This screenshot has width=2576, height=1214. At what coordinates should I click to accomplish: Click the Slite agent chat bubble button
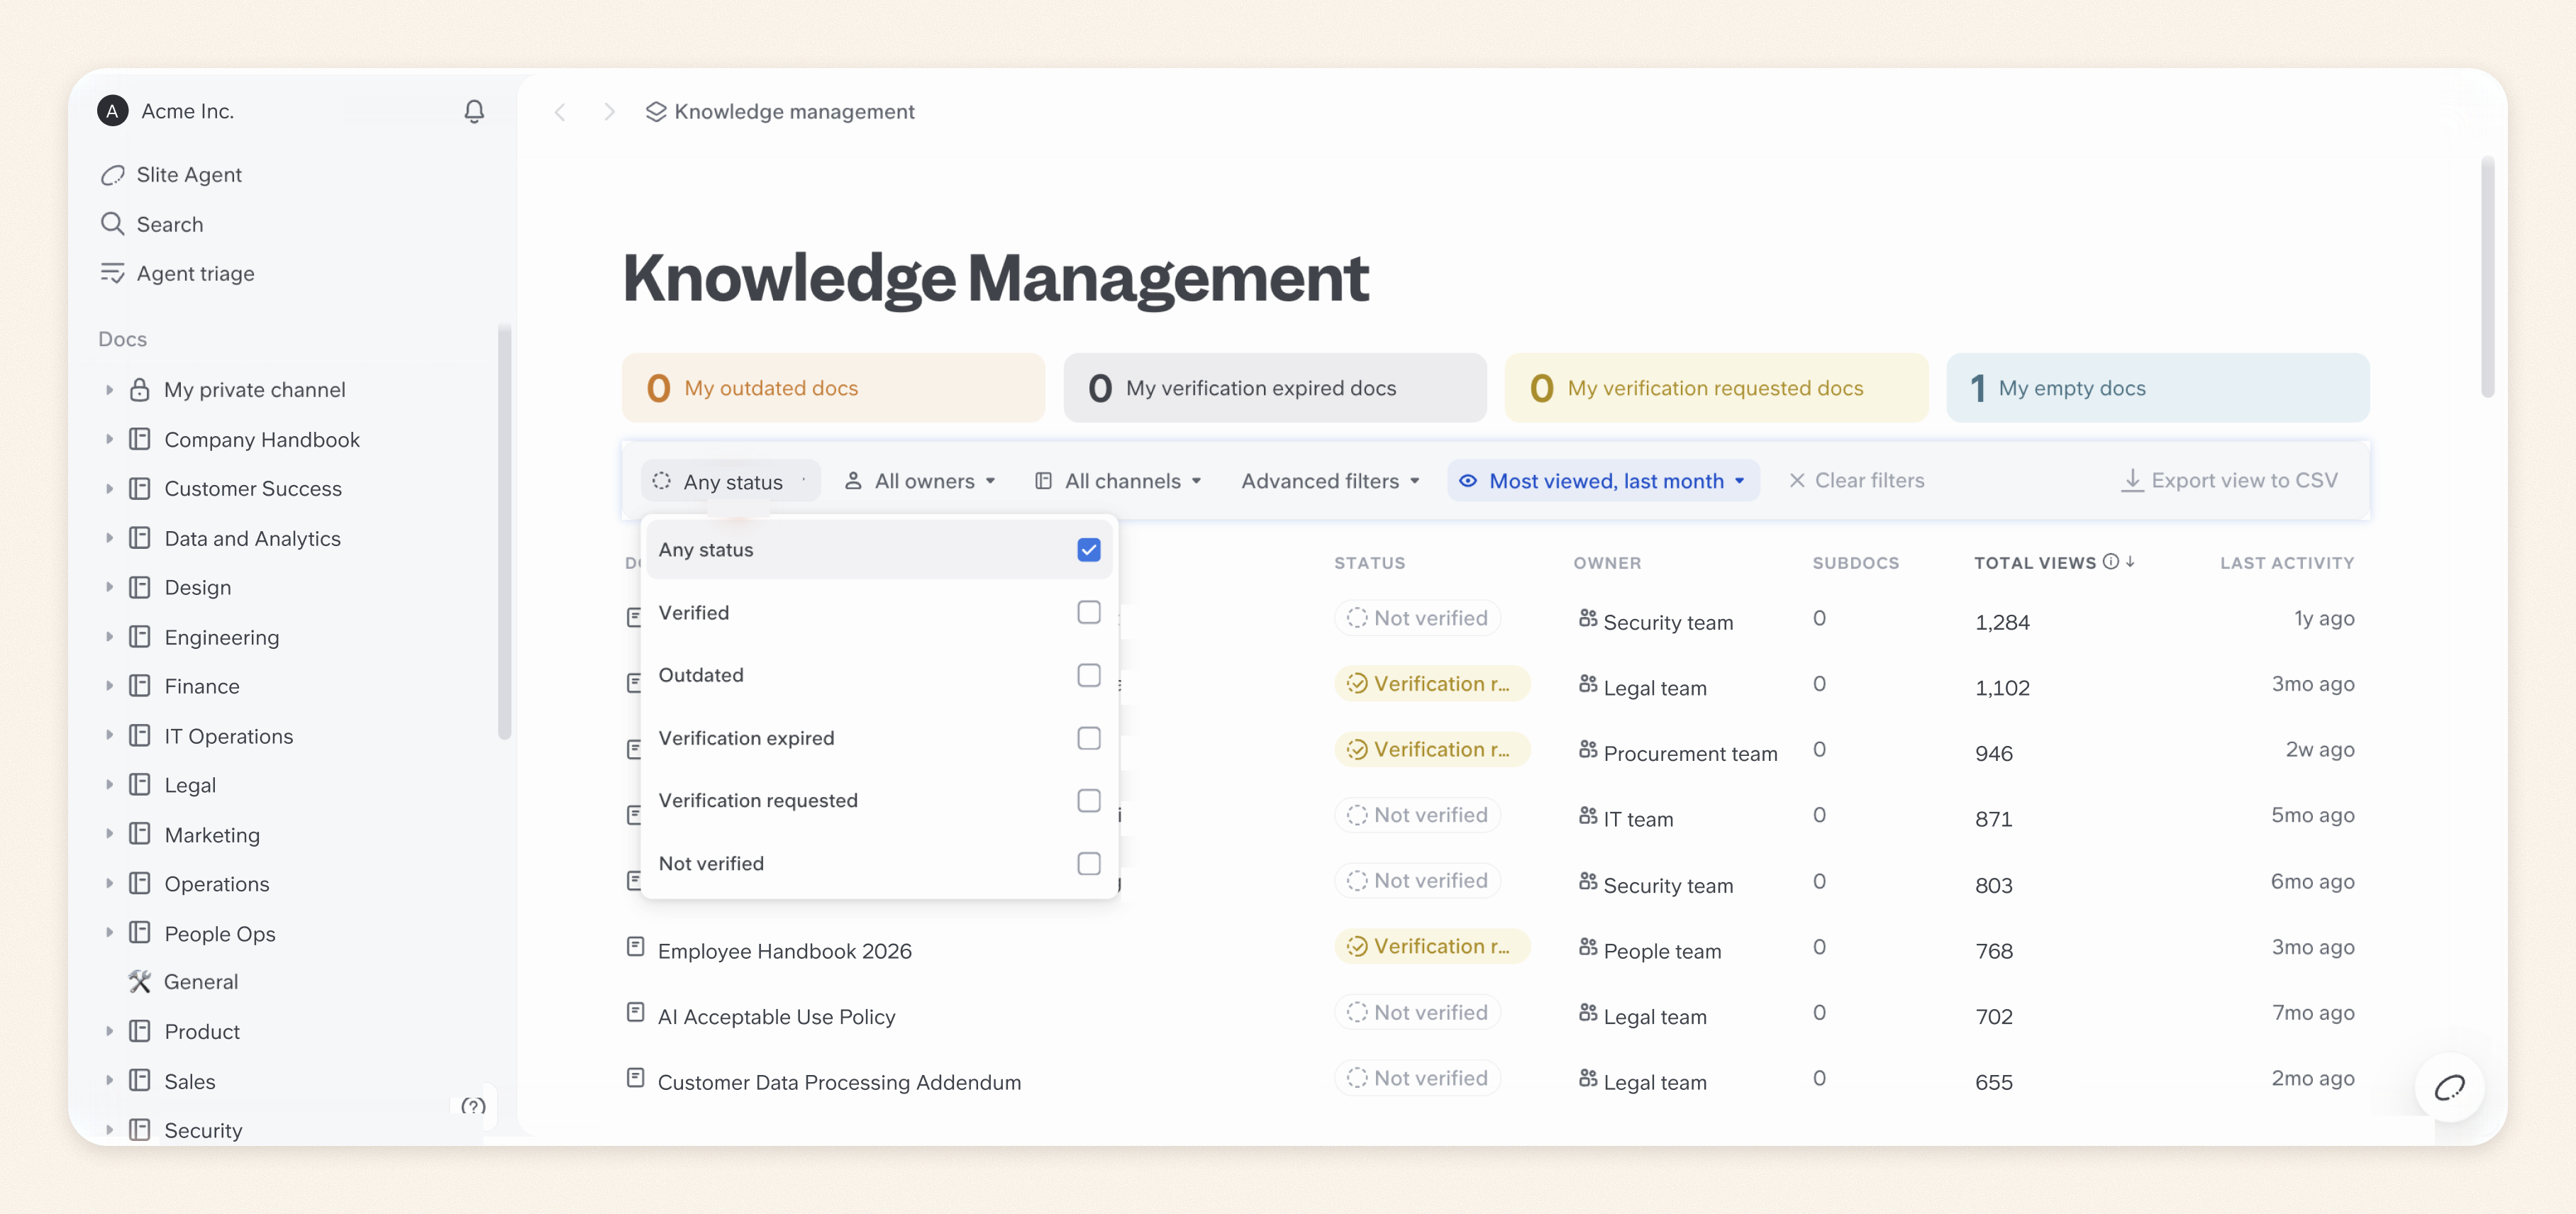click(x=2449, y=1088)
